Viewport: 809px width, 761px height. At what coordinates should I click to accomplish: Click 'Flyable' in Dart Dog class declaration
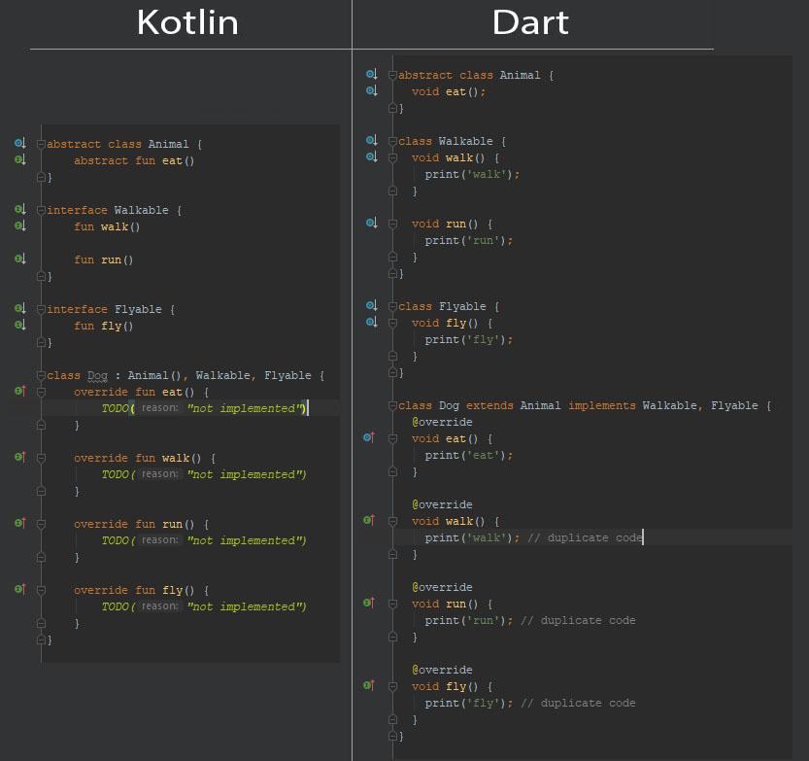click(734, 406)
